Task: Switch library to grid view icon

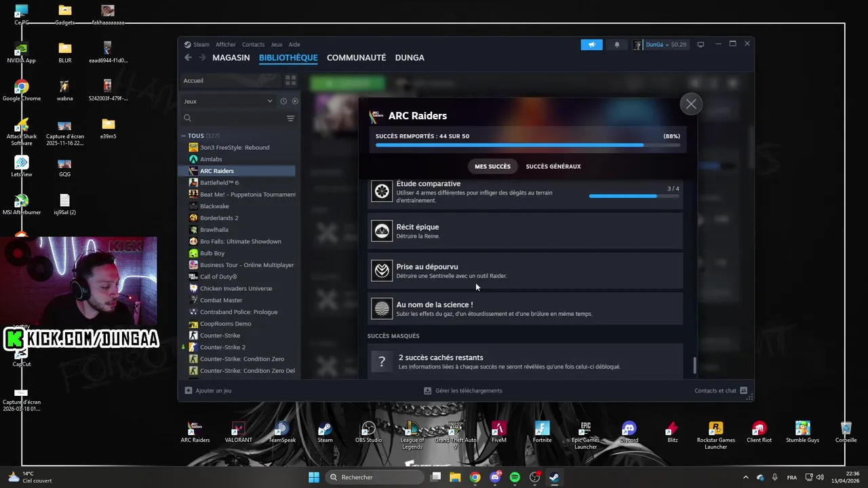Action: click(x=290, y=81)
